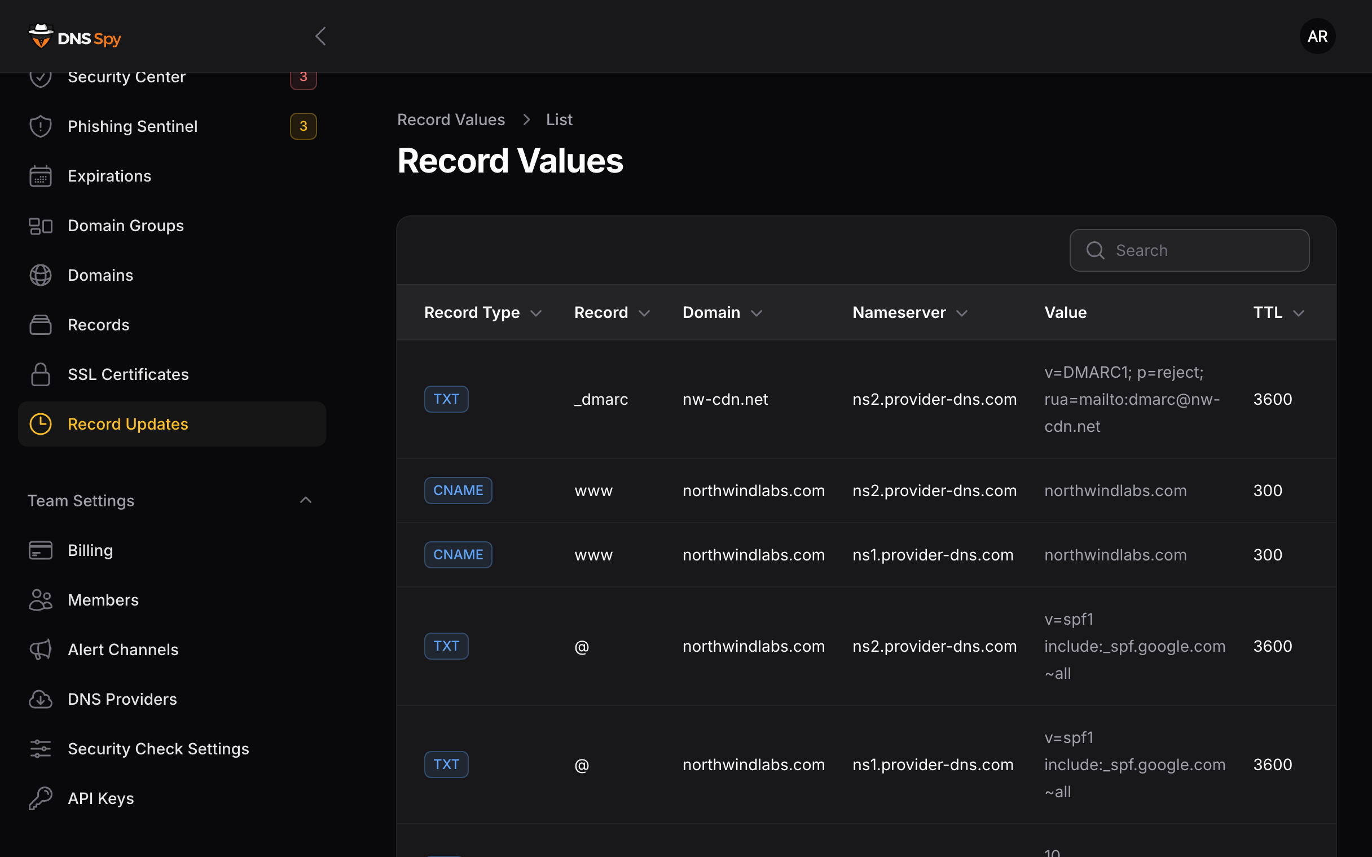The width and height of the screenshot is (1372, 857).
Task: Click the Domain Groups icon
Action: pyautogui.click(x=40, y=226)
